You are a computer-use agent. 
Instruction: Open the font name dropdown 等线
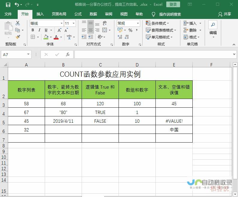[62, 23]
